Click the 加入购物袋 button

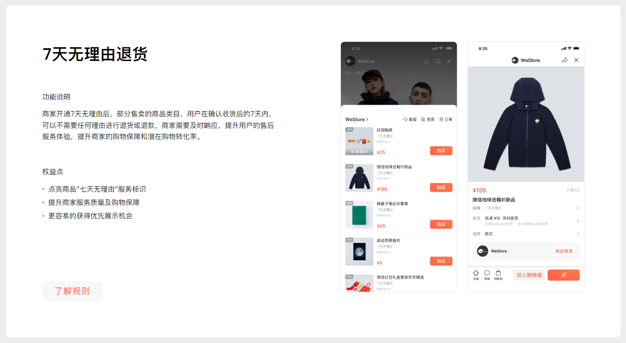(529, 275)
